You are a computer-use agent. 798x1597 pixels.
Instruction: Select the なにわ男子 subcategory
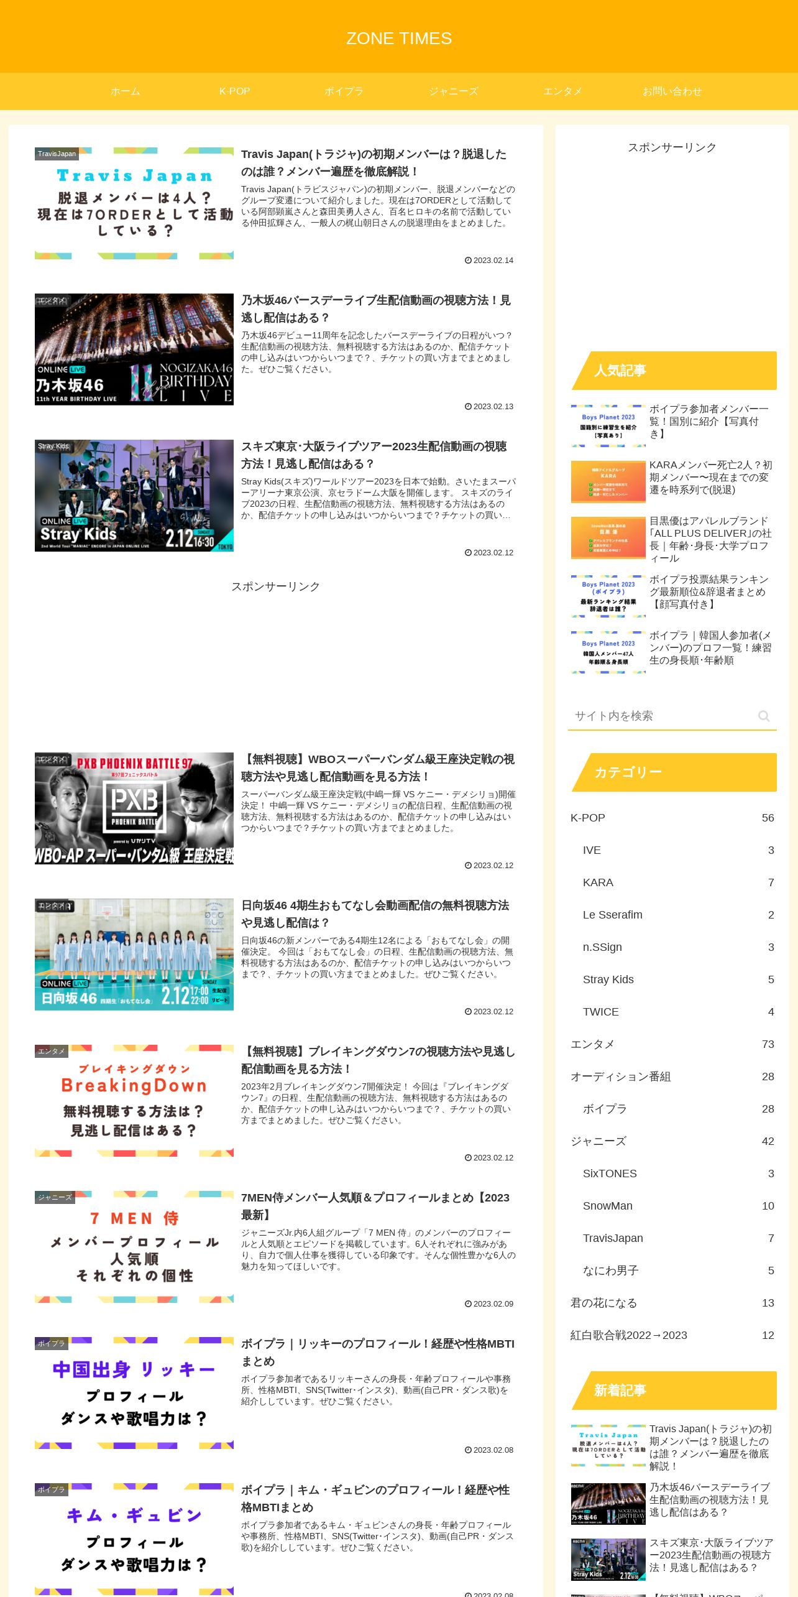pos(679,1271)
